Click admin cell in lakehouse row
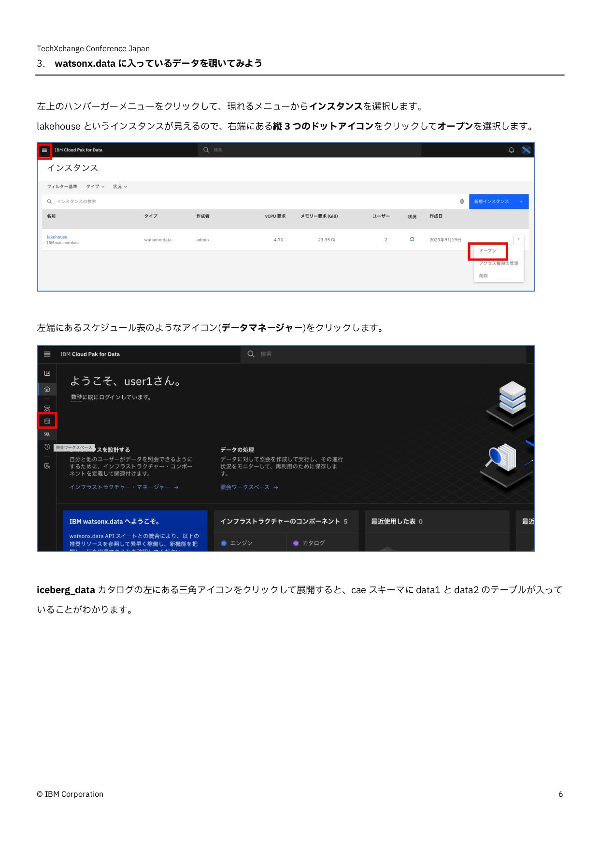This screenshot has height=848, width=599. (202, 240)
